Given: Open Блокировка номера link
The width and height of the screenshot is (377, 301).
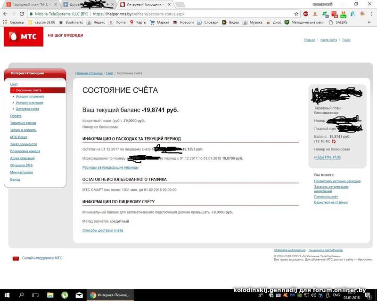Looking at the screenshot, I should (25, 151).
